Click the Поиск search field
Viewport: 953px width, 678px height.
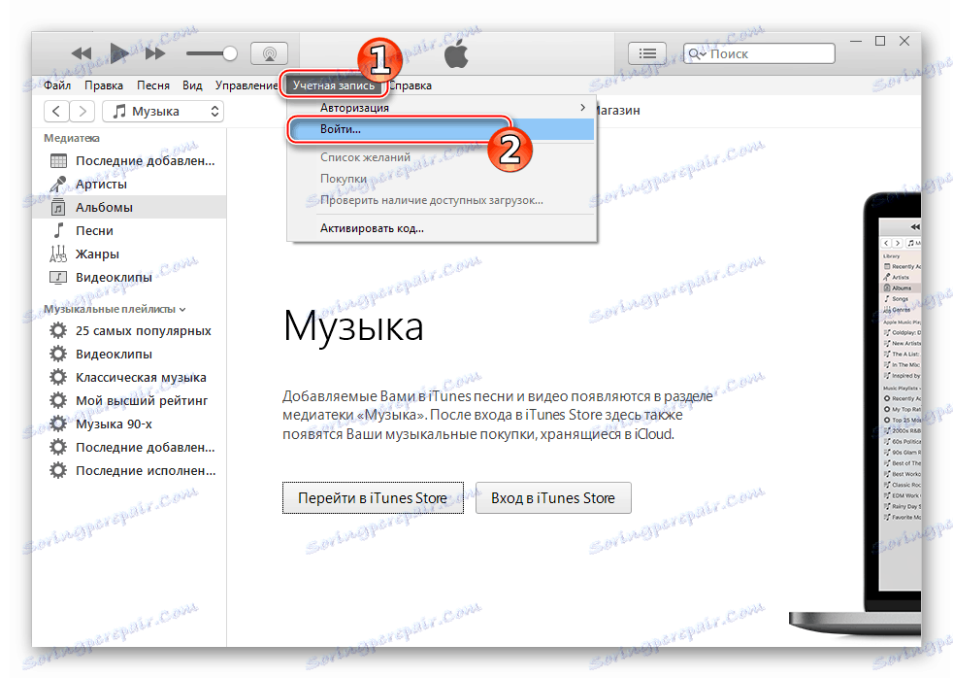click(x=759, y=53)
